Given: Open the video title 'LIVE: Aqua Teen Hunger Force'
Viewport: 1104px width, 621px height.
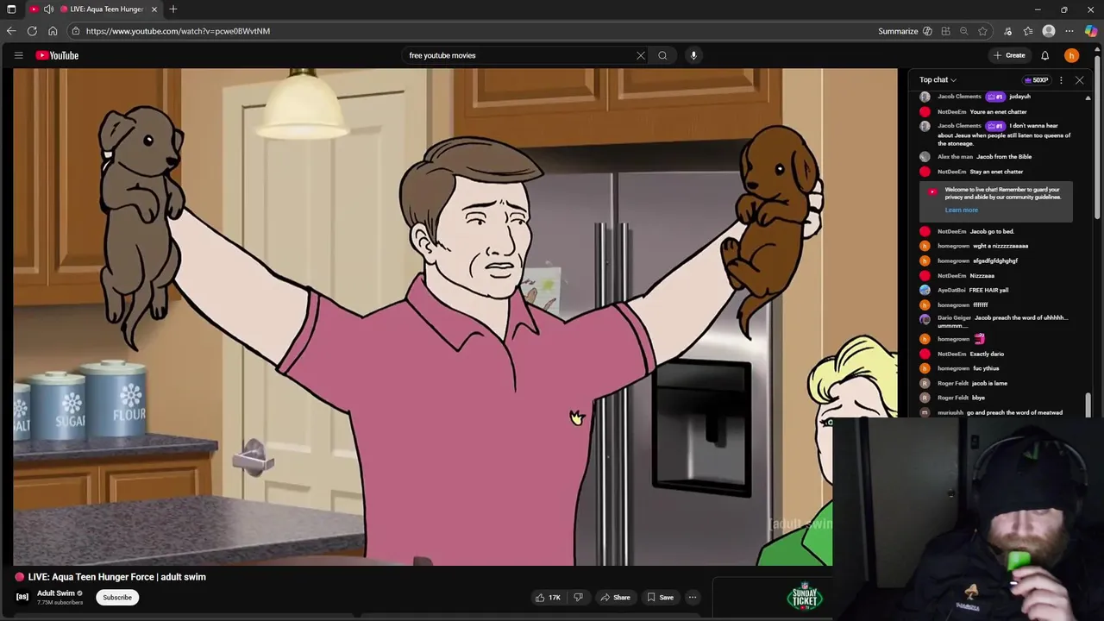Looking at the screenshot, I should tap(117, 577).
